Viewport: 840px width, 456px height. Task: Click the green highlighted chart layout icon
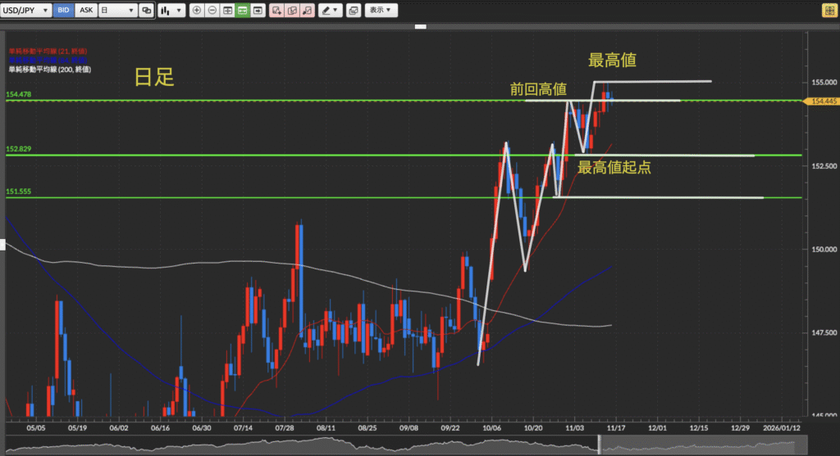[242, 11]
